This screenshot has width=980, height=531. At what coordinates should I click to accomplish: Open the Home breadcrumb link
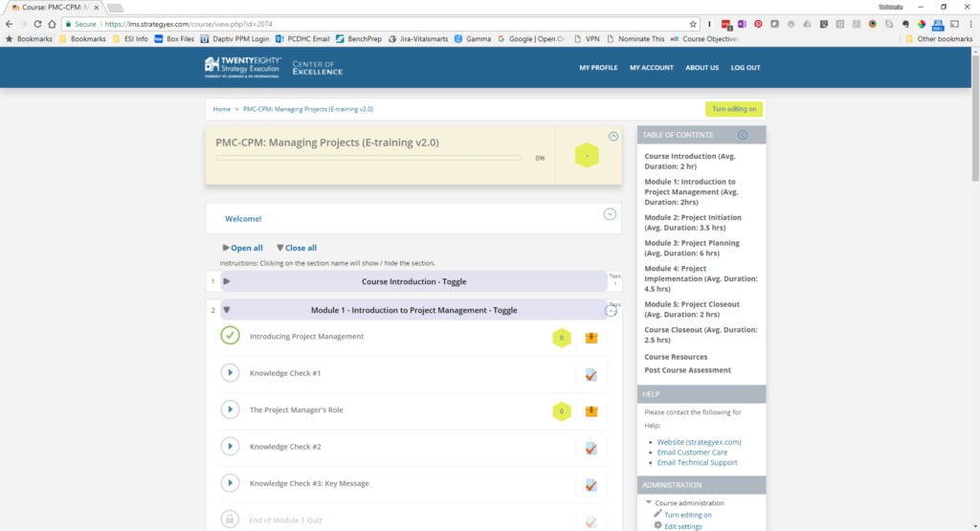tap(221, 109)
